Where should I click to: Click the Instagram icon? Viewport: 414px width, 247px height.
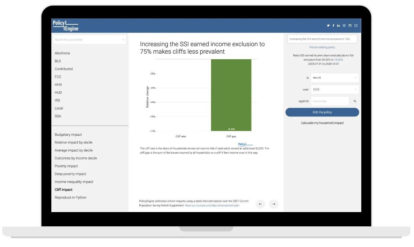344,25
